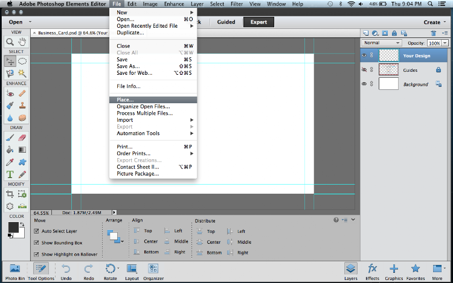
Task: Open the Filter menu
Action: coord(237,4)
